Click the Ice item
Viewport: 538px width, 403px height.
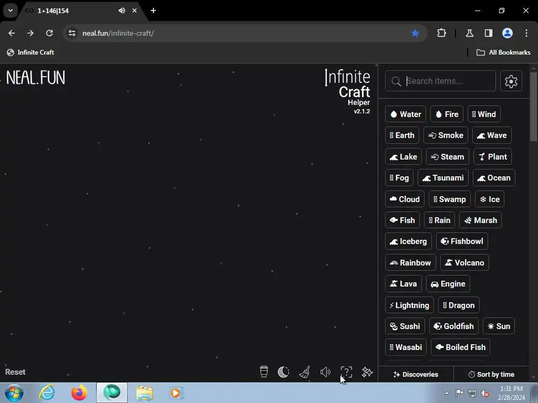[x=489, y=199]
